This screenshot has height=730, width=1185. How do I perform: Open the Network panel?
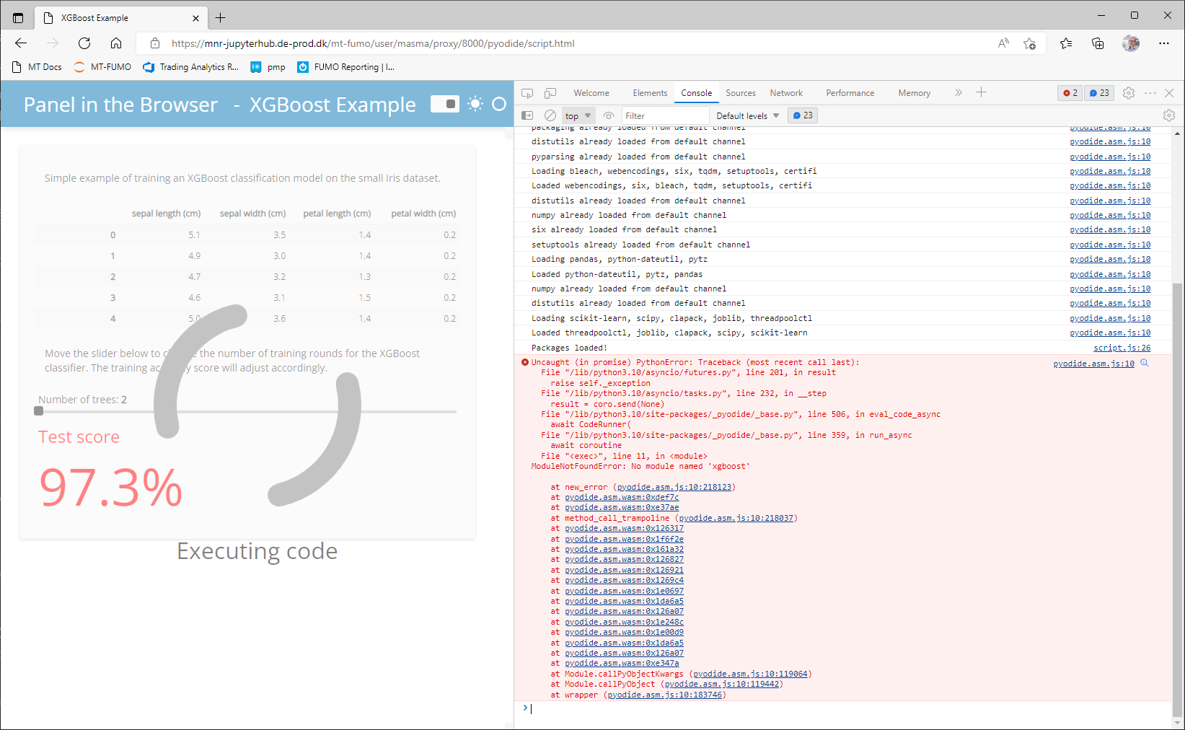click(x=785, y=92)
